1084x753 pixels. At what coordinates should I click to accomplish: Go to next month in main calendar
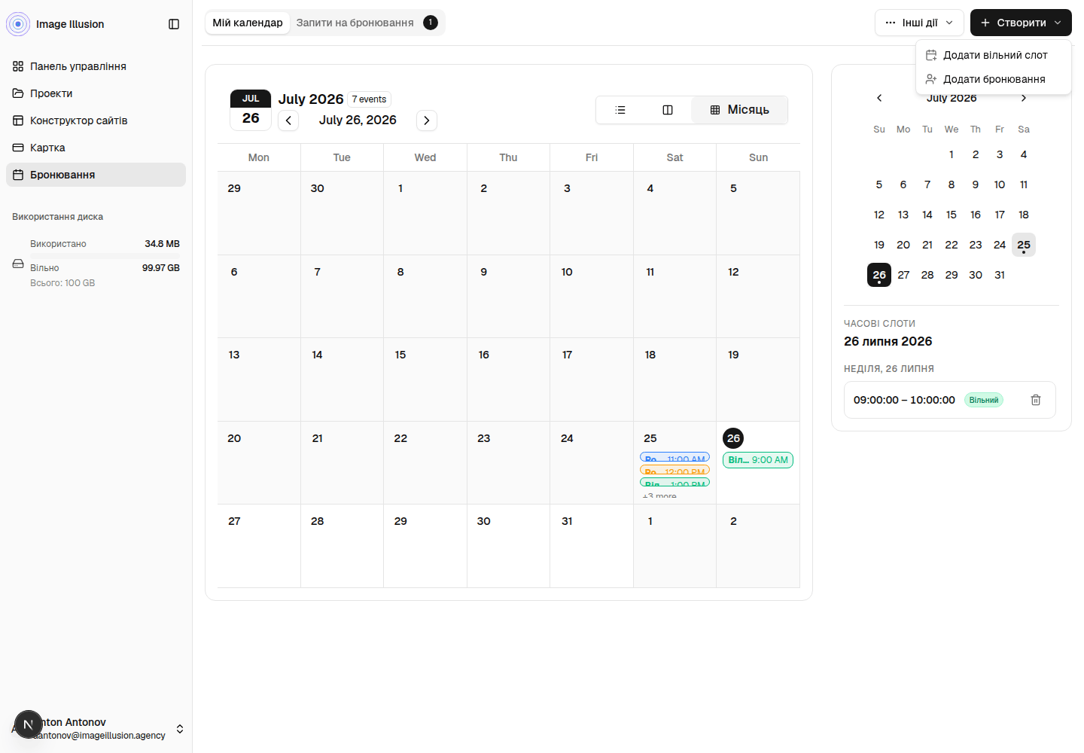click(427, 120)
